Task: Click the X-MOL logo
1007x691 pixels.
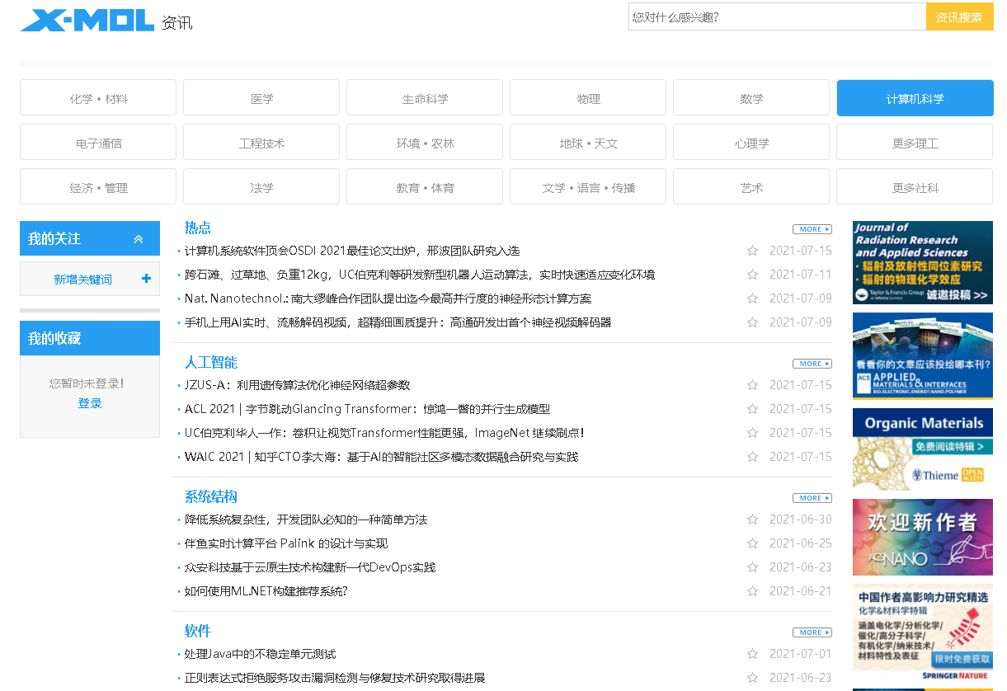Action: (x=85, y=20)
